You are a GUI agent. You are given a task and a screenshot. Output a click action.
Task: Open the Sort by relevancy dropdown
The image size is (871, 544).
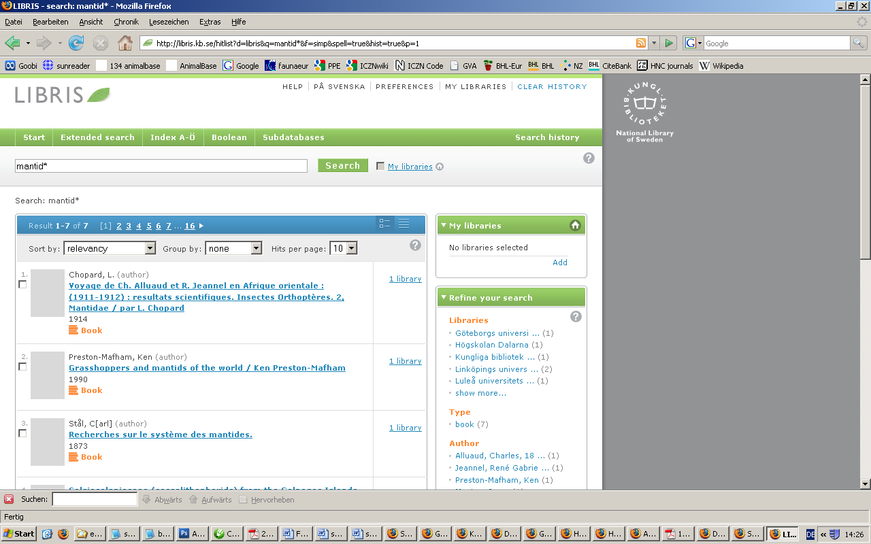click(x=110, y=249)
